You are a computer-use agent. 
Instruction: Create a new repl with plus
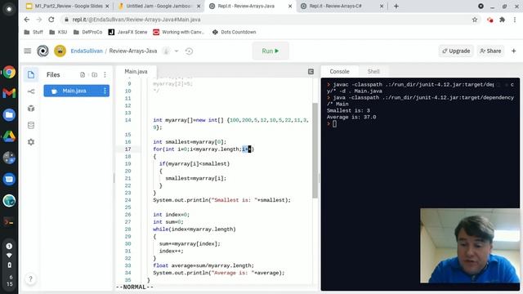[x=514, y=51]
